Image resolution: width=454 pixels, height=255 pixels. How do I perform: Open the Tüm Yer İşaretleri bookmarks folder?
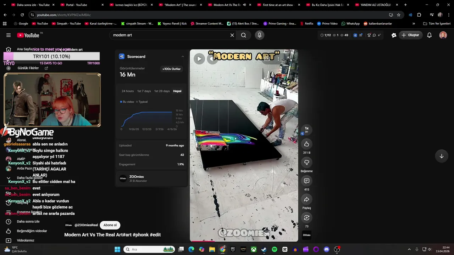click(x=437, y=24)
